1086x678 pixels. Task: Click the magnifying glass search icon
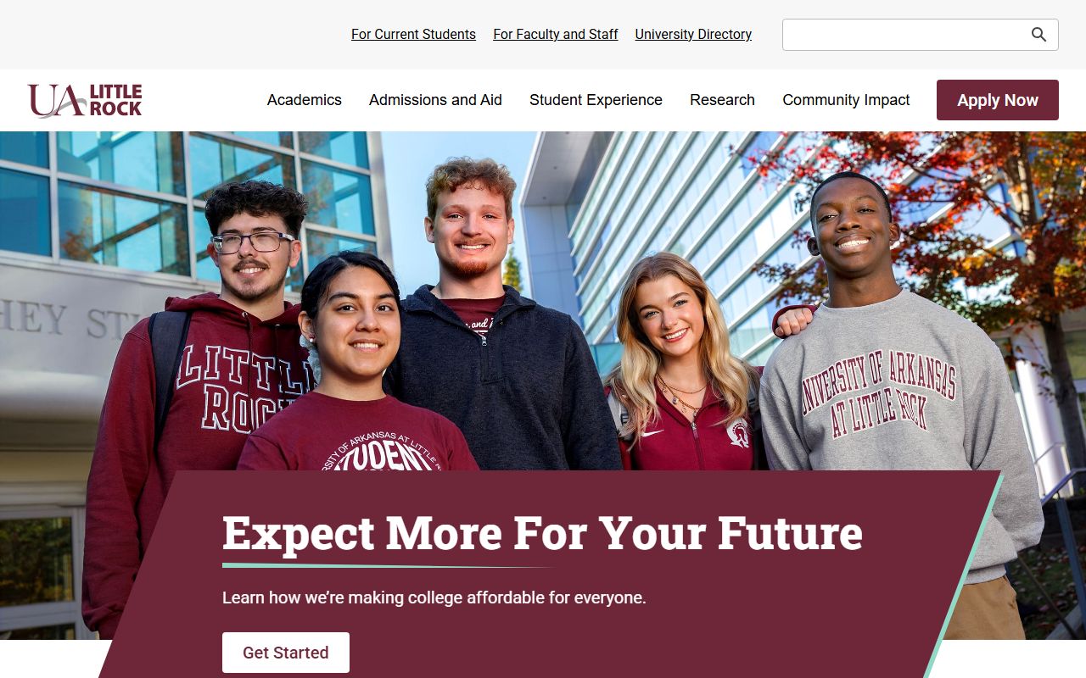(1038, 35)
